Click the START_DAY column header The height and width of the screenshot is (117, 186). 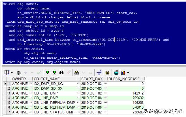click(x=94, y=79)
